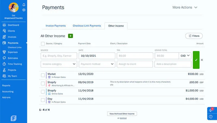Open the help question mark icon
This screenshot has height=123, width=217.
pyautogui.click(x=211, y=116)
